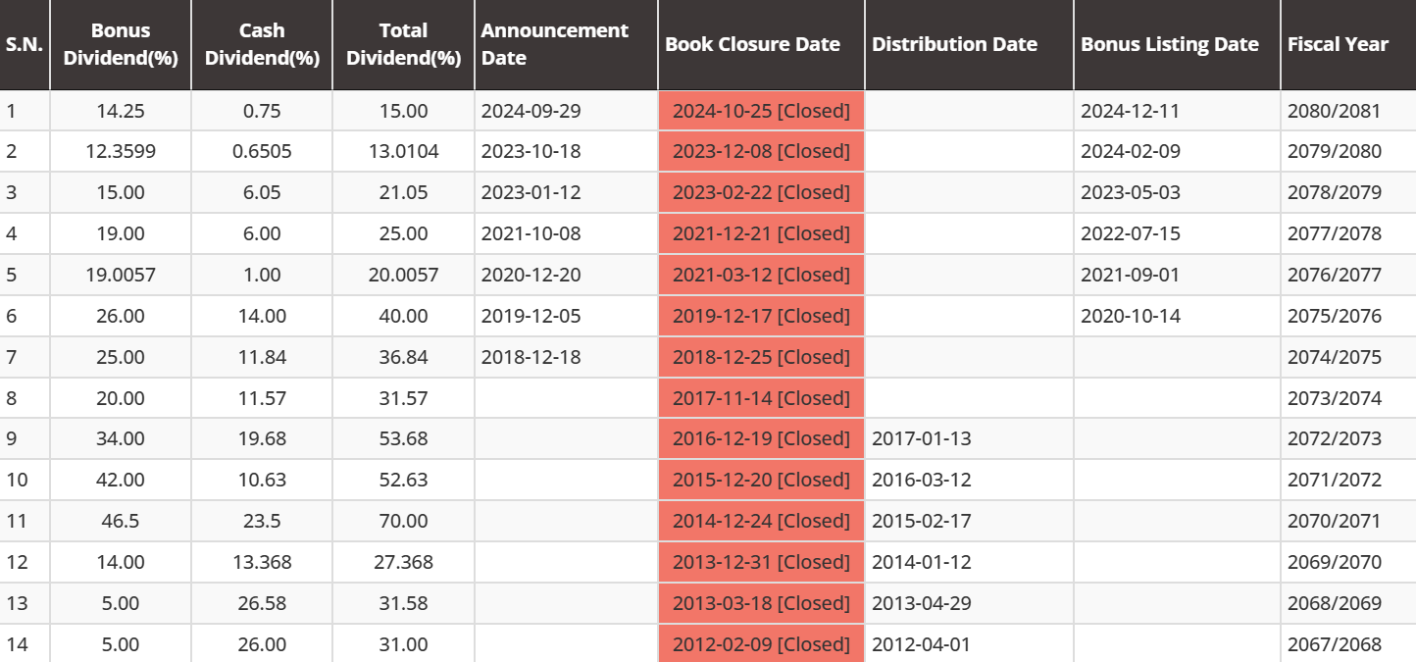Screen dimensions: 1416x662
Task: Click the Book Closure Date column header
Action: [x=752, y=44]
